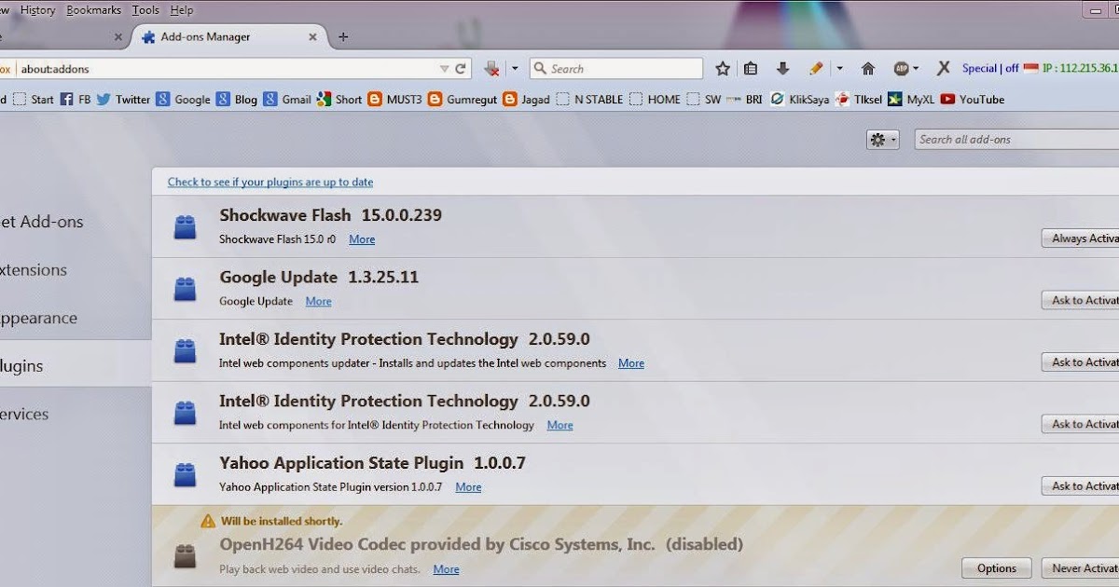Close the tab left of Add-ons Manager
This screenshot has width=1119, height=587.
pyautogui.click(x=118, y=37)
